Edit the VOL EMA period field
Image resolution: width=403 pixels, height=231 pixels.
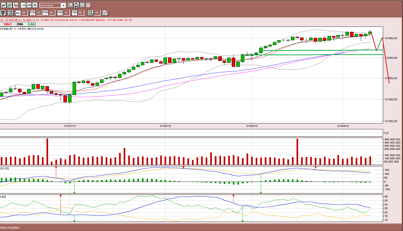(x=97, y=13)
